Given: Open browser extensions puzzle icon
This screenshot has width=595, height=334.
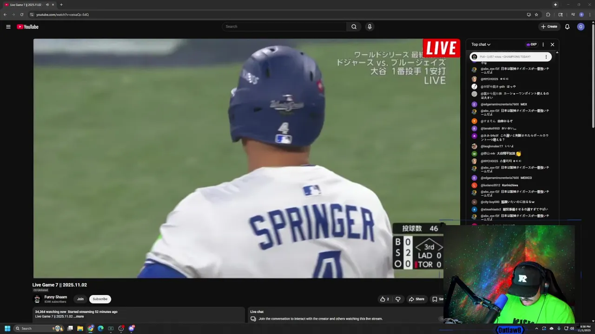Looking at the screenshot, I should (548, 14).
